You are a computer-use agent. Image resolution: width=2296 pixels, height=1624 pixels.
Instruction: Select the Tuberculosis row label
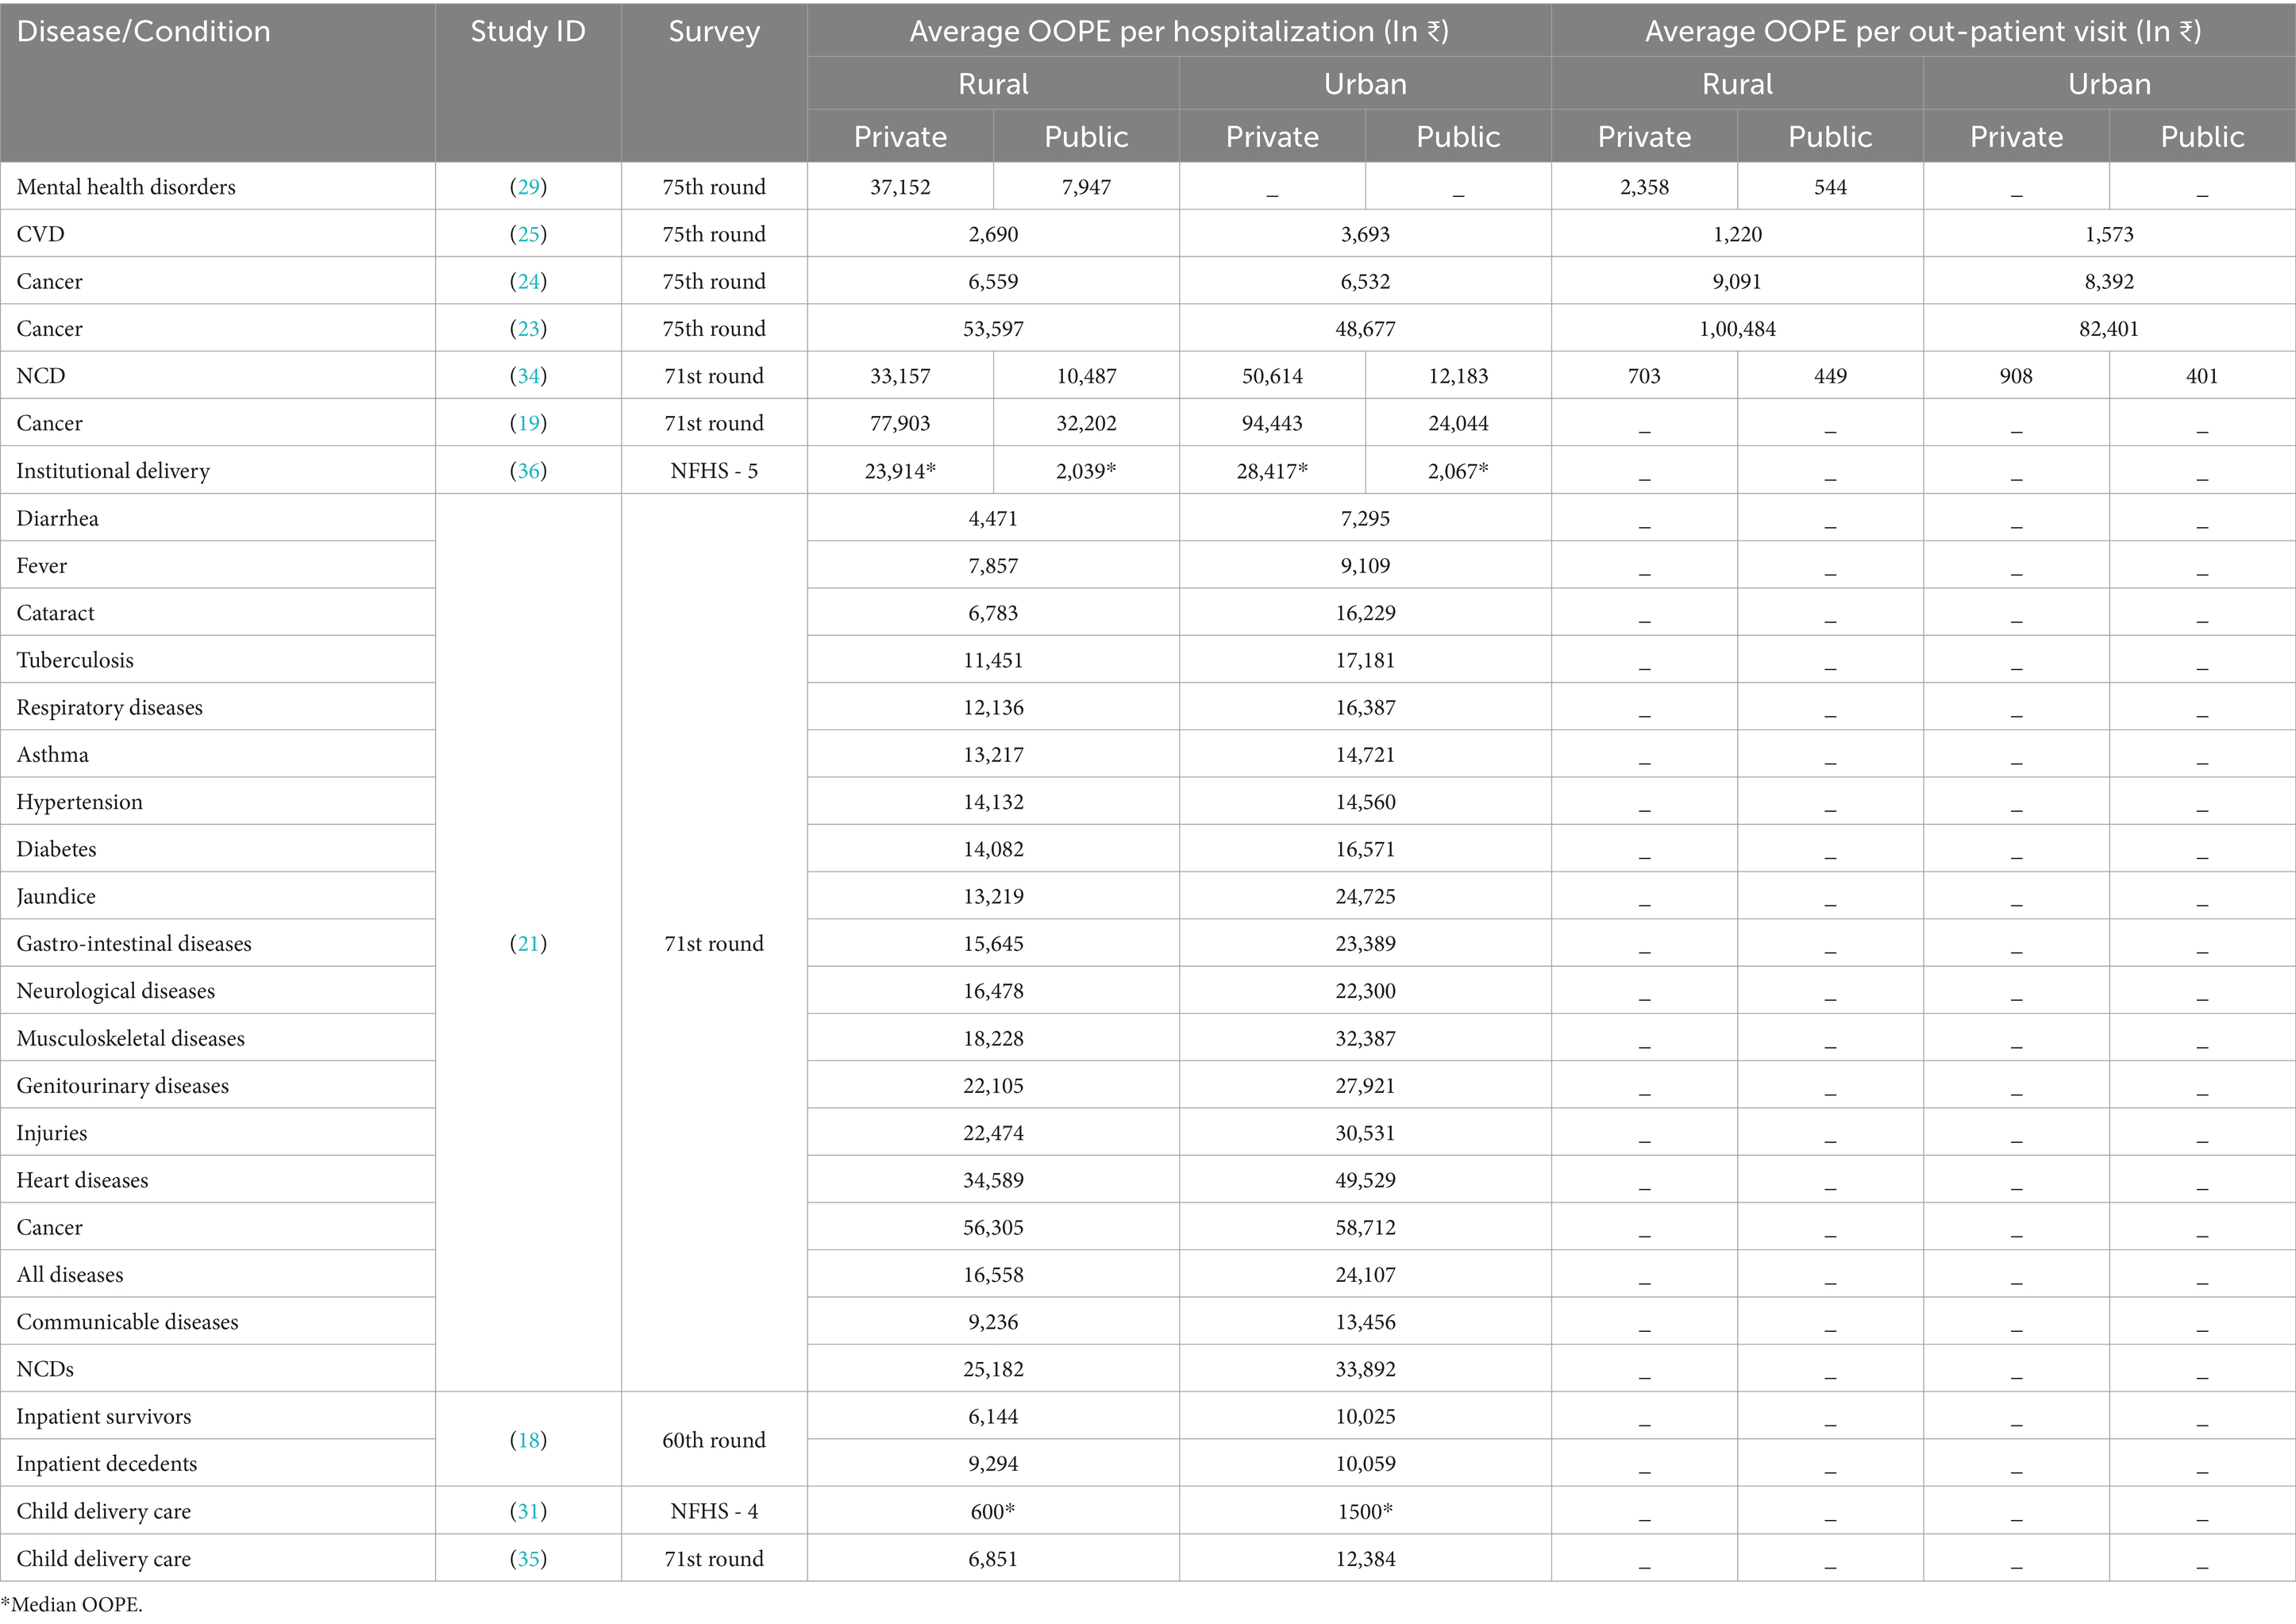(75, 660)
